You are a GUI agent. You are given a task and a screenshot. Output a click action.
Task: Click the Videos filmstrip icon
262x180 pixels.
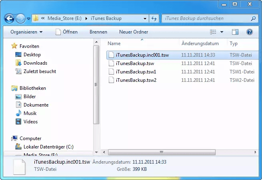[x=18, y=121]
